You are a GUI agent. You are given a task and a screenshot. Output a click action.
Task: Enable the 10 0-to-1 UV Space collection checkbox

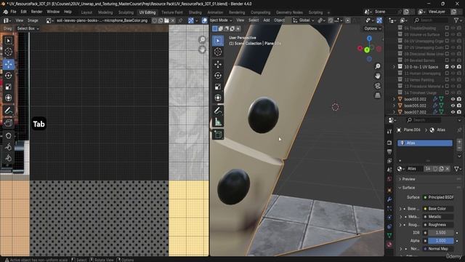coord(447,67)
